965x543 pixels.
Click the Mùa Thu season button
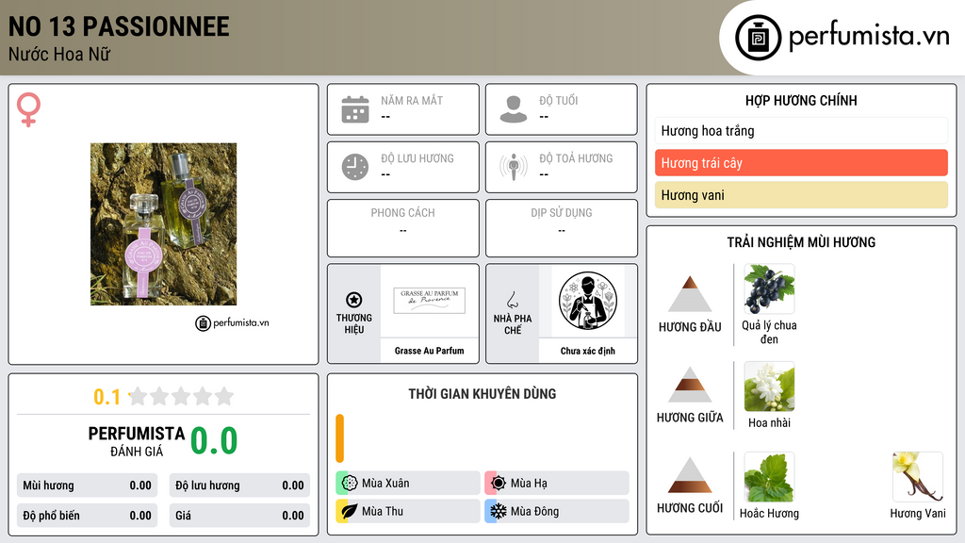click(x=408, y=511)
